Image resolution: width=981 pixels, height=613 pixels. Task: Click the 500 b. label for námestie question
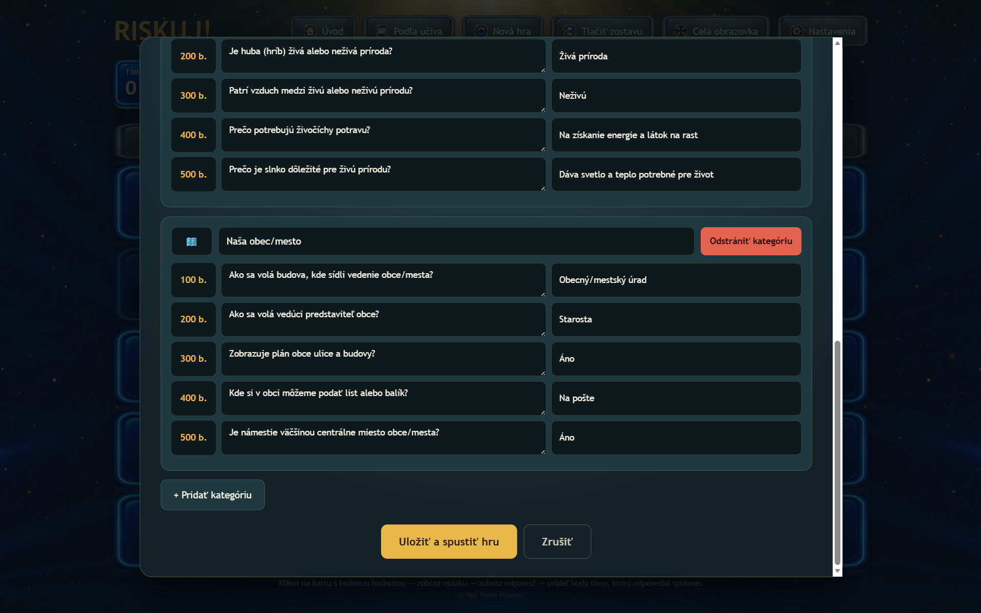tap(193, 437)
